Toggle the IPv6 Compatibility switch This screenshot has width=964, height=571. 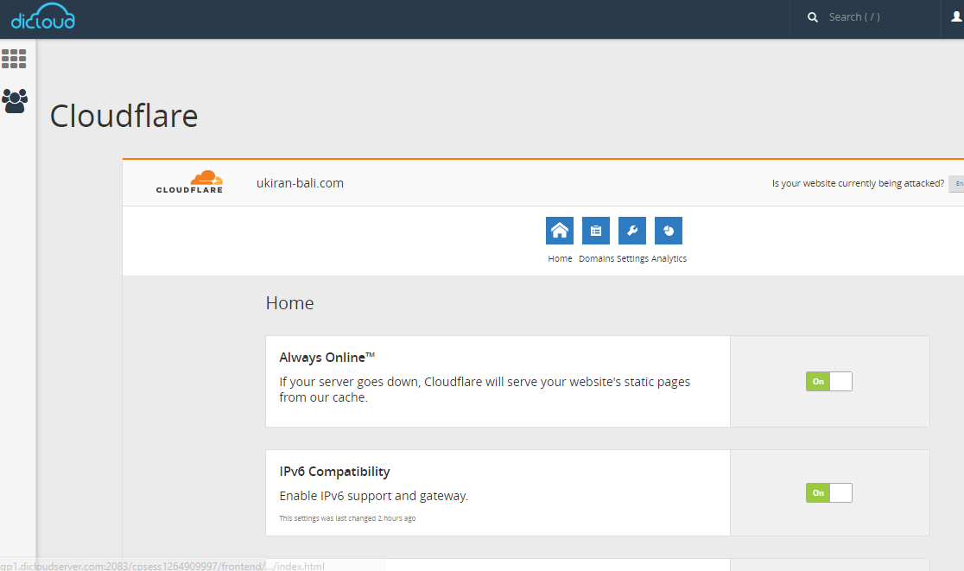pos(828,492)
